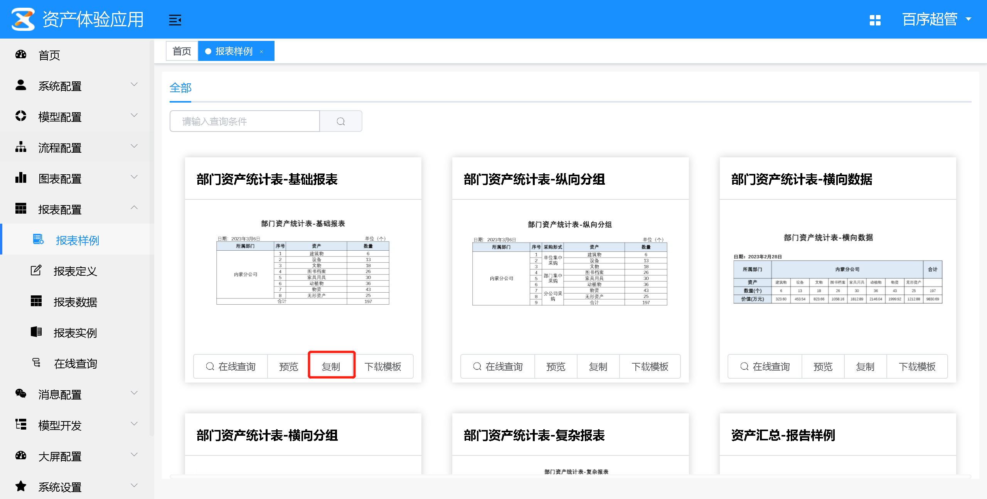The width and height of the screenshot is (987, 499).
Task: Click the 报表定义 edit icon
Action: [36, 270]
